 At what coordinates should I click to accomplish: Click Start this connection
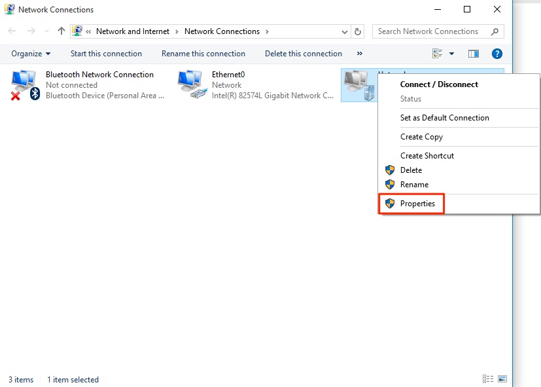[x=106, y=54]
